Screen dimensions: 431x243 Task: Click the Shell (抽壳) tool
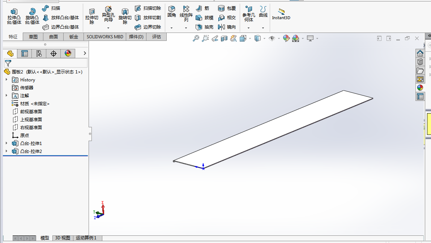pyautogui.click(x=205, y=27)
